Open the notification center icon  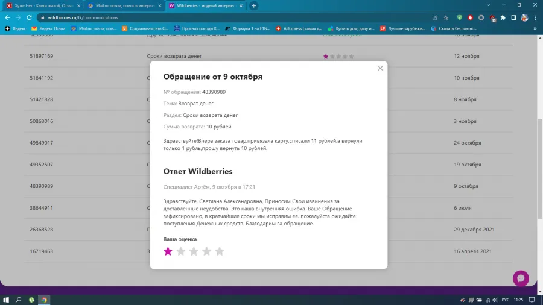(532, 300)
